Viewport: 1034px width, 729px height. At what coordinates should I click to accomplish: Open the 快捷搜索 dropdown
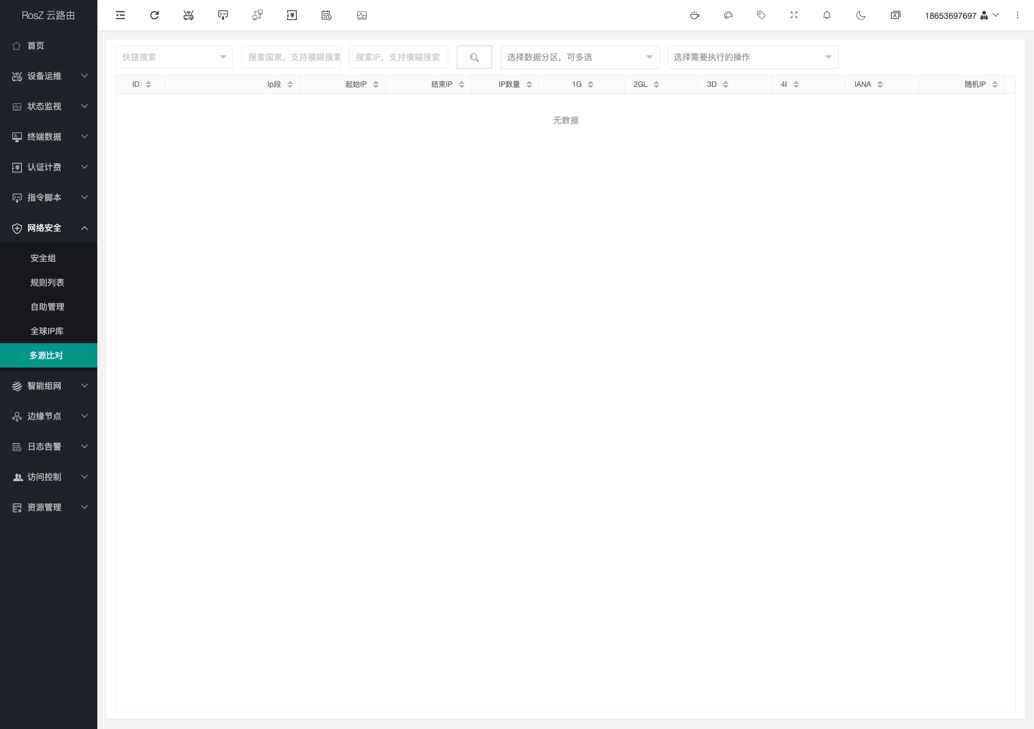click(x=174, y=57)
